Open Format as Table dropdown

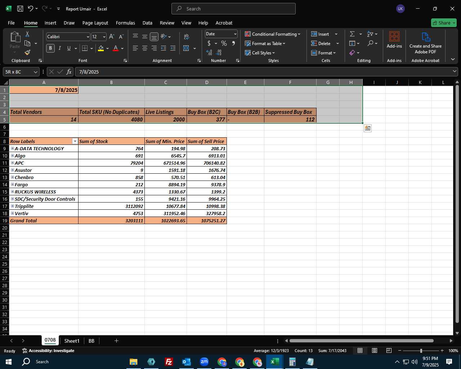tap(265, 43)
